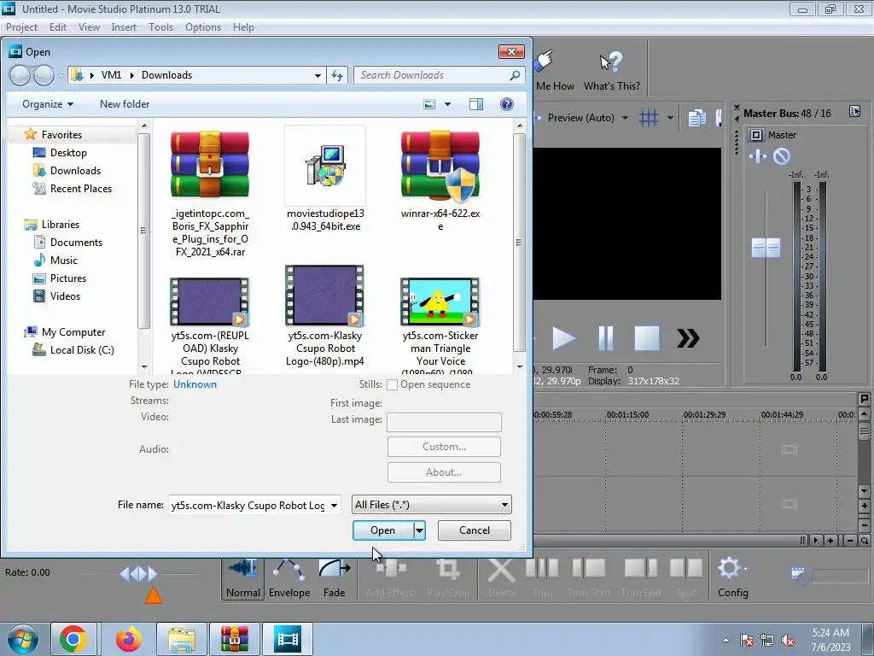Viewport: 874px width, 656px height.
Task: Select Local Disk (C:)
Action: click(x=81, y=349)
